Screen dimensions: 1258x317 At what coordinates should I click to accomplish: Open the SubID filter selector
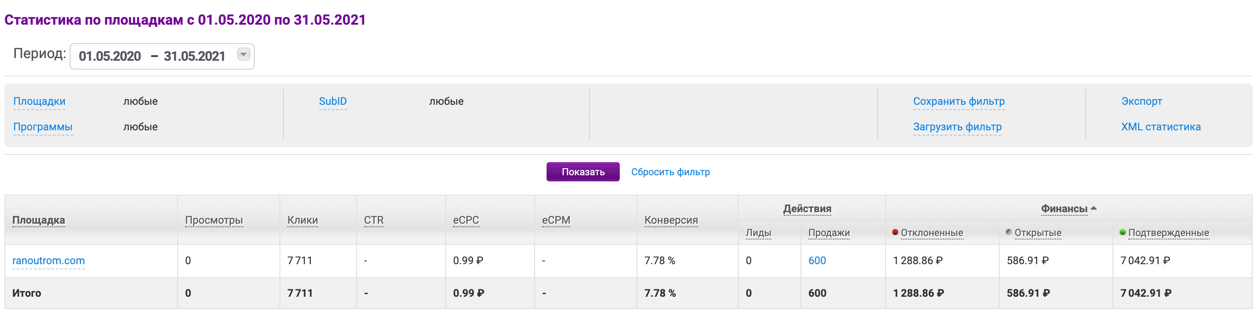click(332, 101)
